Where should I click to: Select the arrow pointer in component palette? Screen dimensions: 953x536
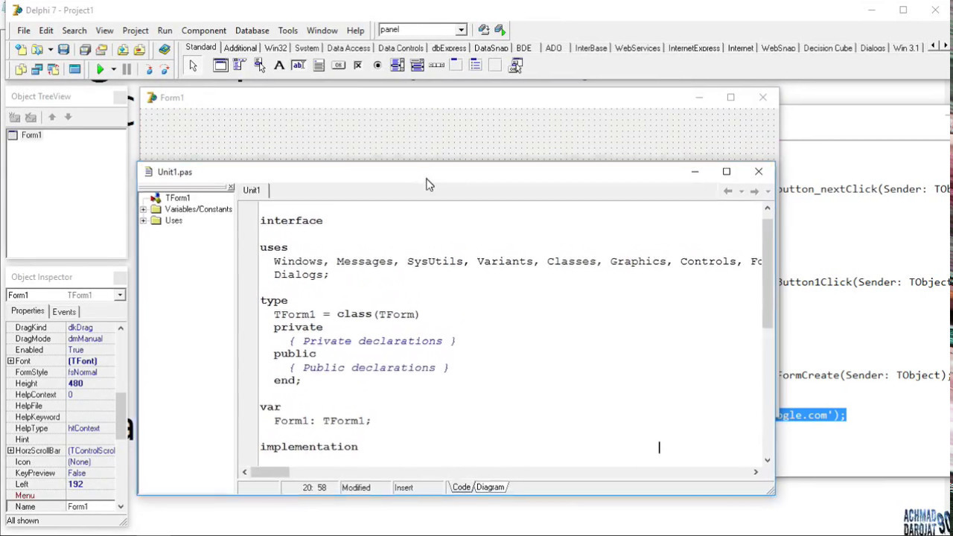pyautogui.click(x=193, y=66)
